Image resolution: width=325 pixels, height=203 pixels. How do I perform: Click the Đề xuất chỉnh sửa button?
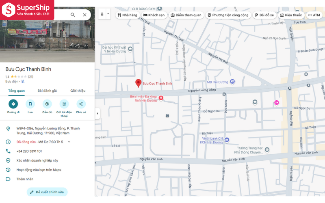47,192
